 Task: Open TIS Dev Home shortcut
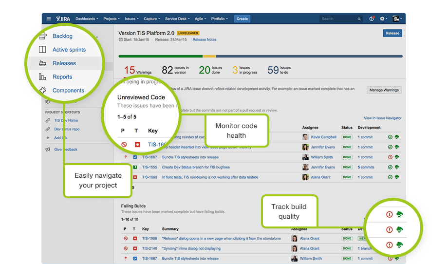point(66,120)
